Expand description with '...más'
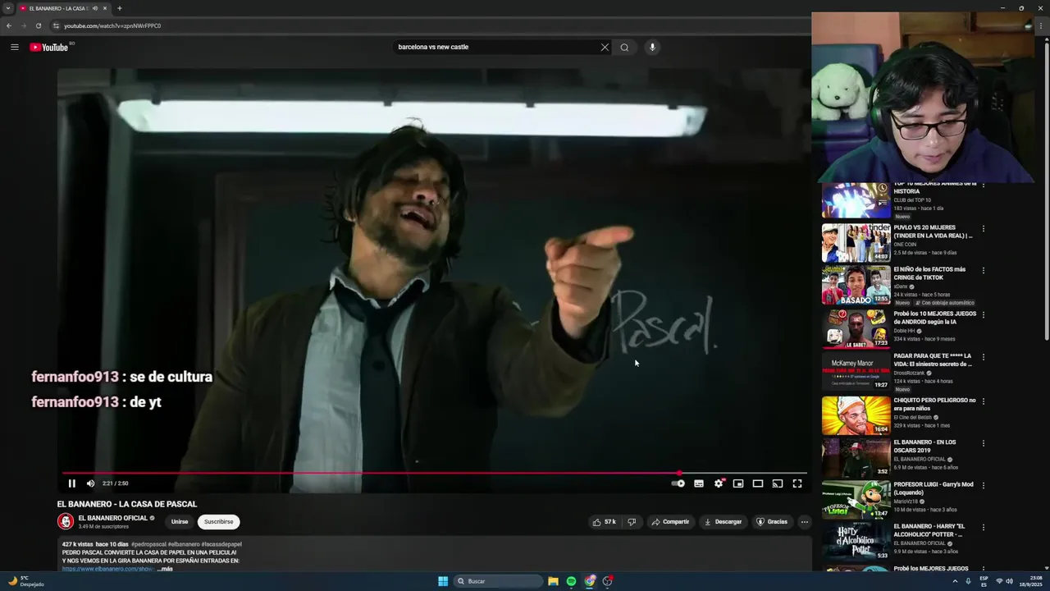This screenshot has height=591, width=1050. click(x=165, y=569)
